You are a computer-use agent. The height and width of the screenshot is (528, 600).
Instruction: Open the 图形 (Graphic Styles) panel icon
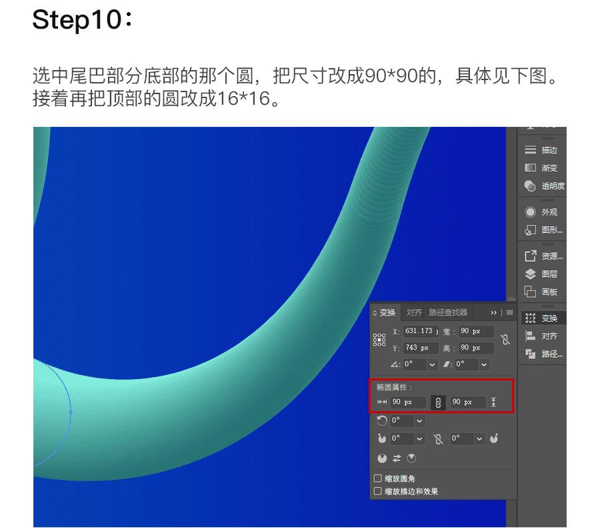click(x=530, y=230)
